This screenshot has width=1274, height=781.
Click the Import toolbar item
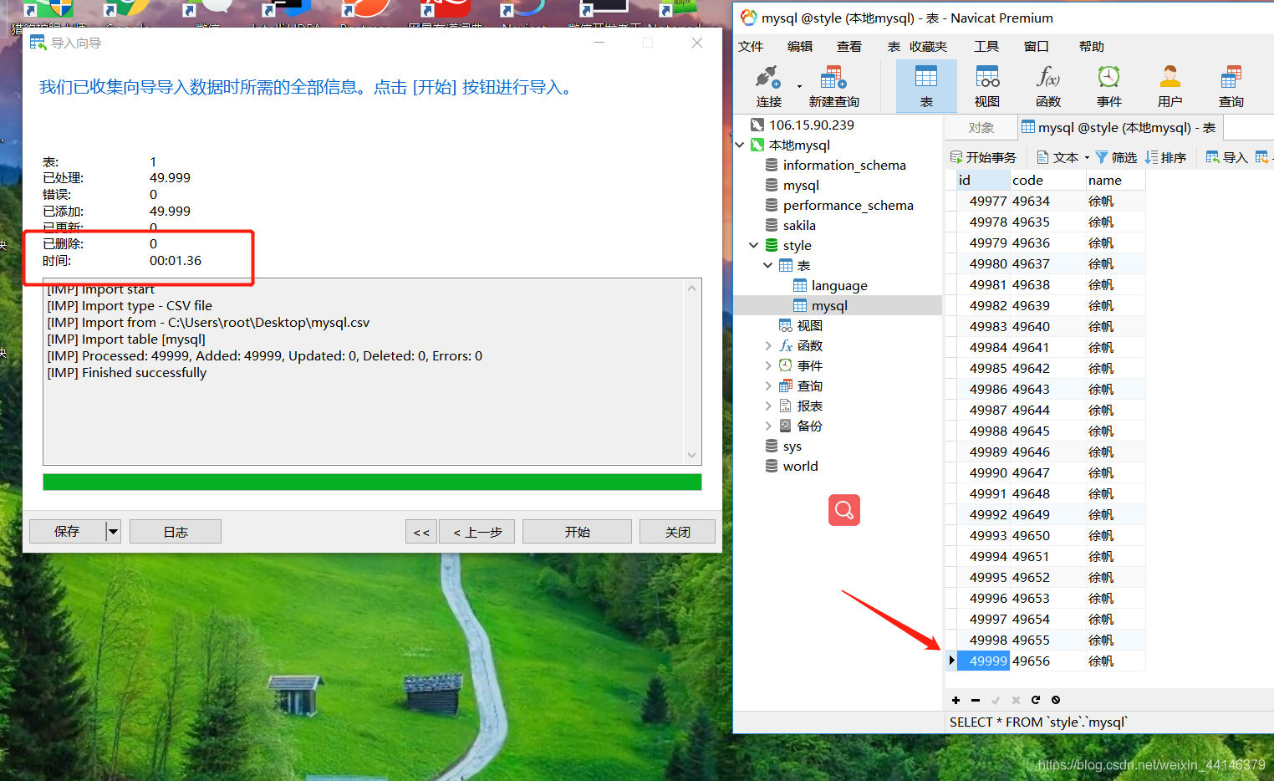click(x=1226, y=157)
